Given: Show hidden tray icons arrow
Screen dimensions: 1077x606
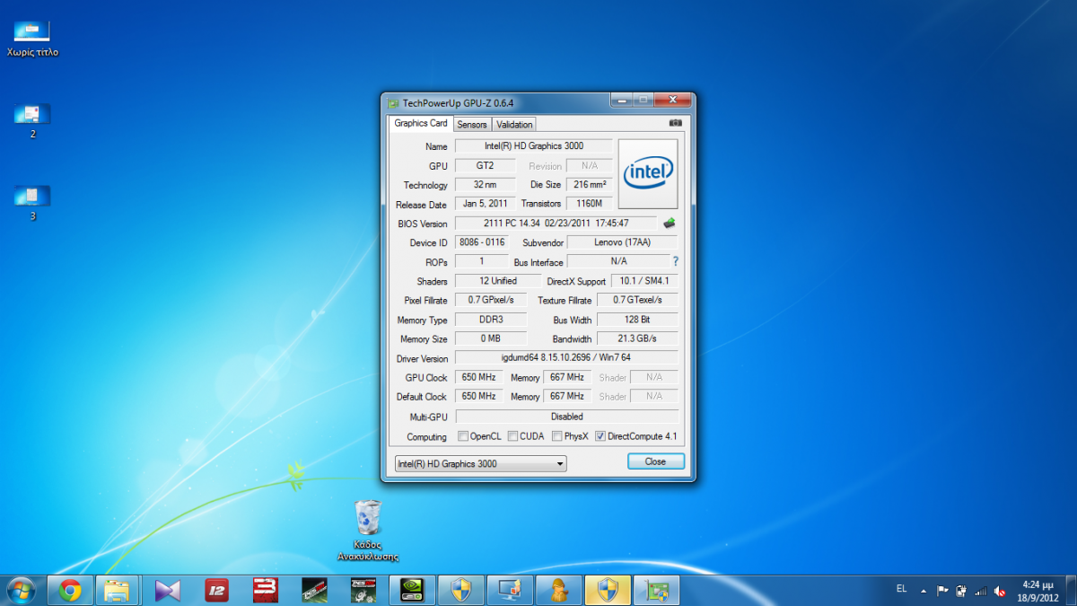Looking at the screenshot, I should tap(924, 591).
